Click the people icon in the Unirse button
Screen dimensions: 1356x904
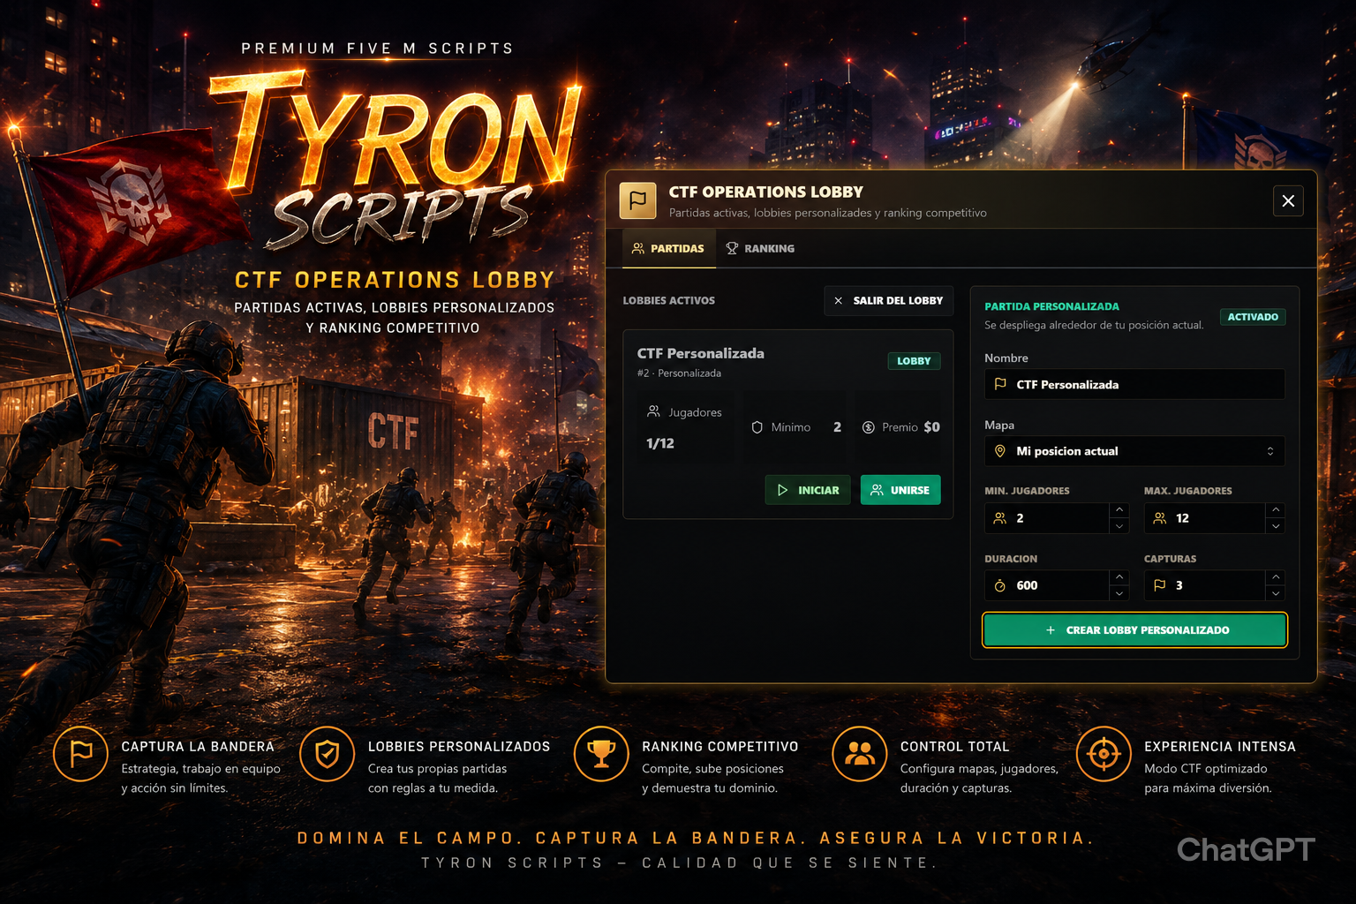[877, 490]
